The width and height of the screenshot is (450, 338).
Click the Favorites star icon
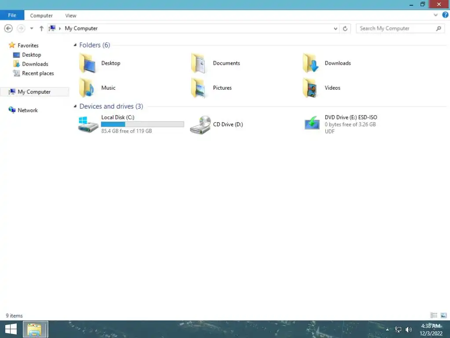[12, 45]
